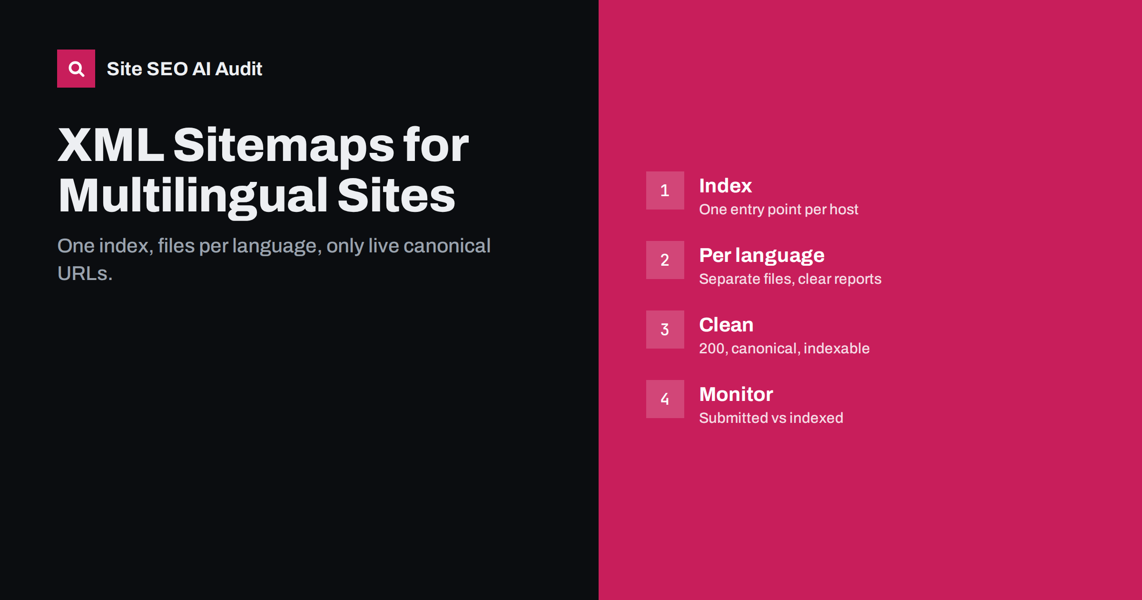Click 'Separate files, clear reports' text
1142x600 pixels.
click(x=790, y=279)
